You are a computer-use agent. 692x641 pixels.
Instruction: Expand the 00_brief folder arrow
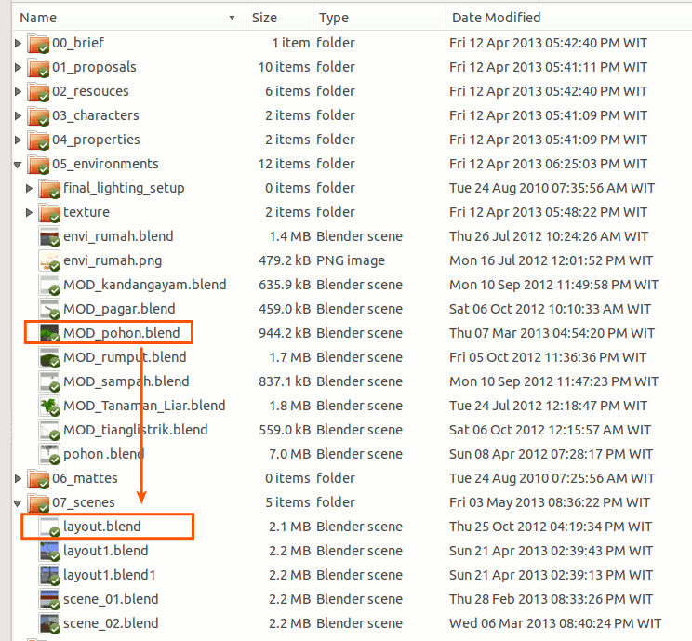pyautogui.click(x=18, y=43)
